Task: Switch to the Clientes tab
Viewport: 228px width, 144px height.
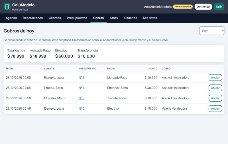Action: pos(55,18)
